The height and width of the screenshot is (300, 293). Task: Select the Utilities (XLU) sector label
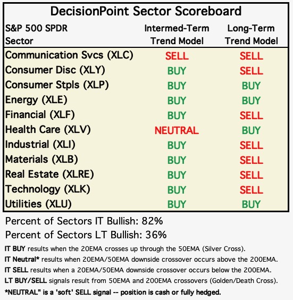(x=38, y=204)
